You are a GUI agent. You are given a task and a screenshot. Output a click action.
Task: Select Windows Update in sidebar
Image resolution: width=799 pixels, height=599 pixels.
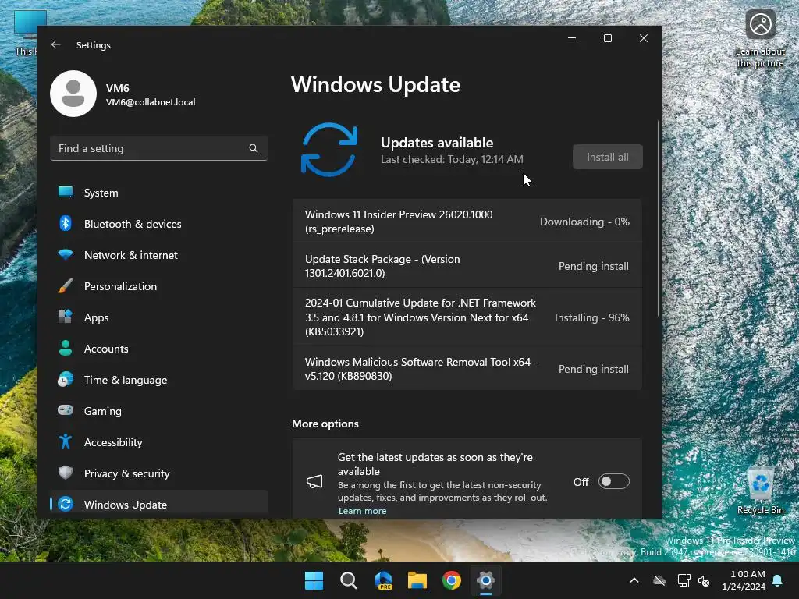(x=159, y=505)
